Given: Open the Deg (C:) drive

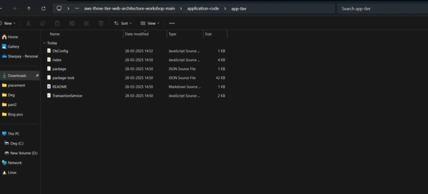Looking at the screenshot, I should click(x=17, y=143).
